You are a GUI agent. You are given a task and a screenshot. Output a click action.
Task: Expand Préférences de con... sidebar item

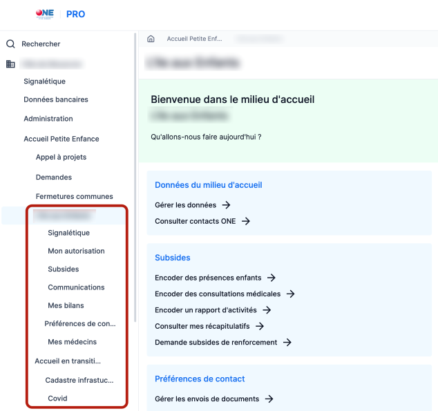[x=79, y=323]
